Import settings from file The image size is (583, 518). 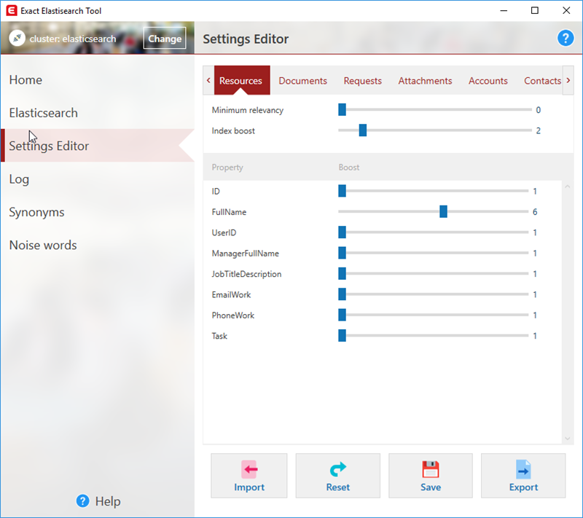pyautogui.click(x=249, y=475)
